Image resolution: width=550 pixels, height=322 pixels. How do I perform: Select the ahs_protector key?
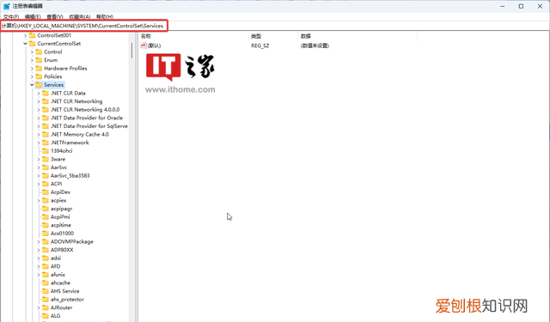pos(67,299)
